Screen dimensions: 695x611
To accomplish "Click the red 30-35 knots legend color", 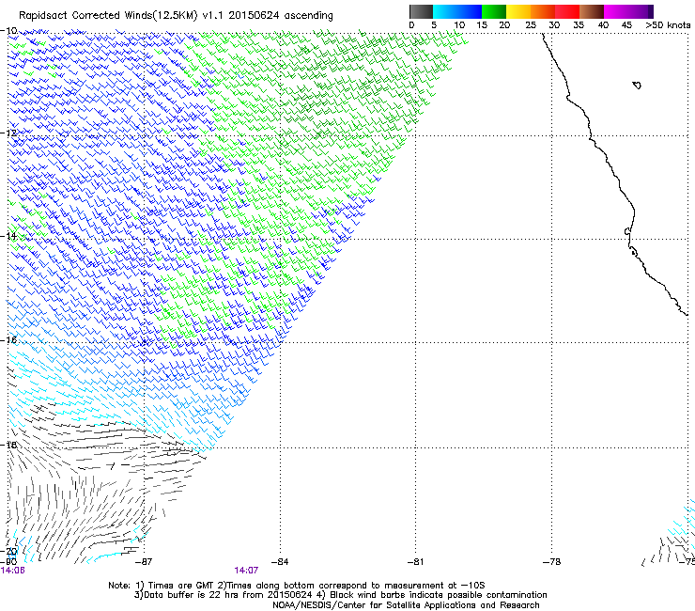I will 567,11.
